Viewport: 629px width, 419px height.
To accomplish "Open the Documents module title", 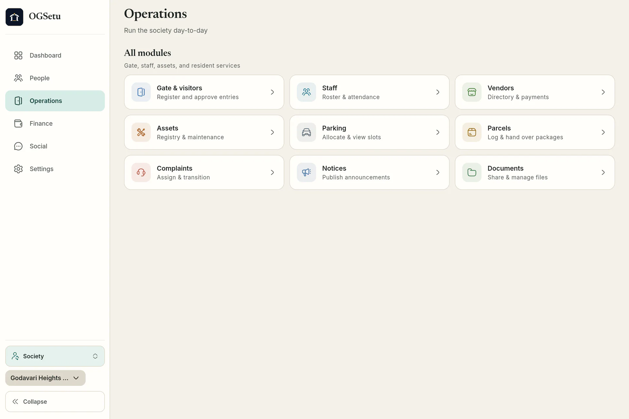I will pos(505,168).
